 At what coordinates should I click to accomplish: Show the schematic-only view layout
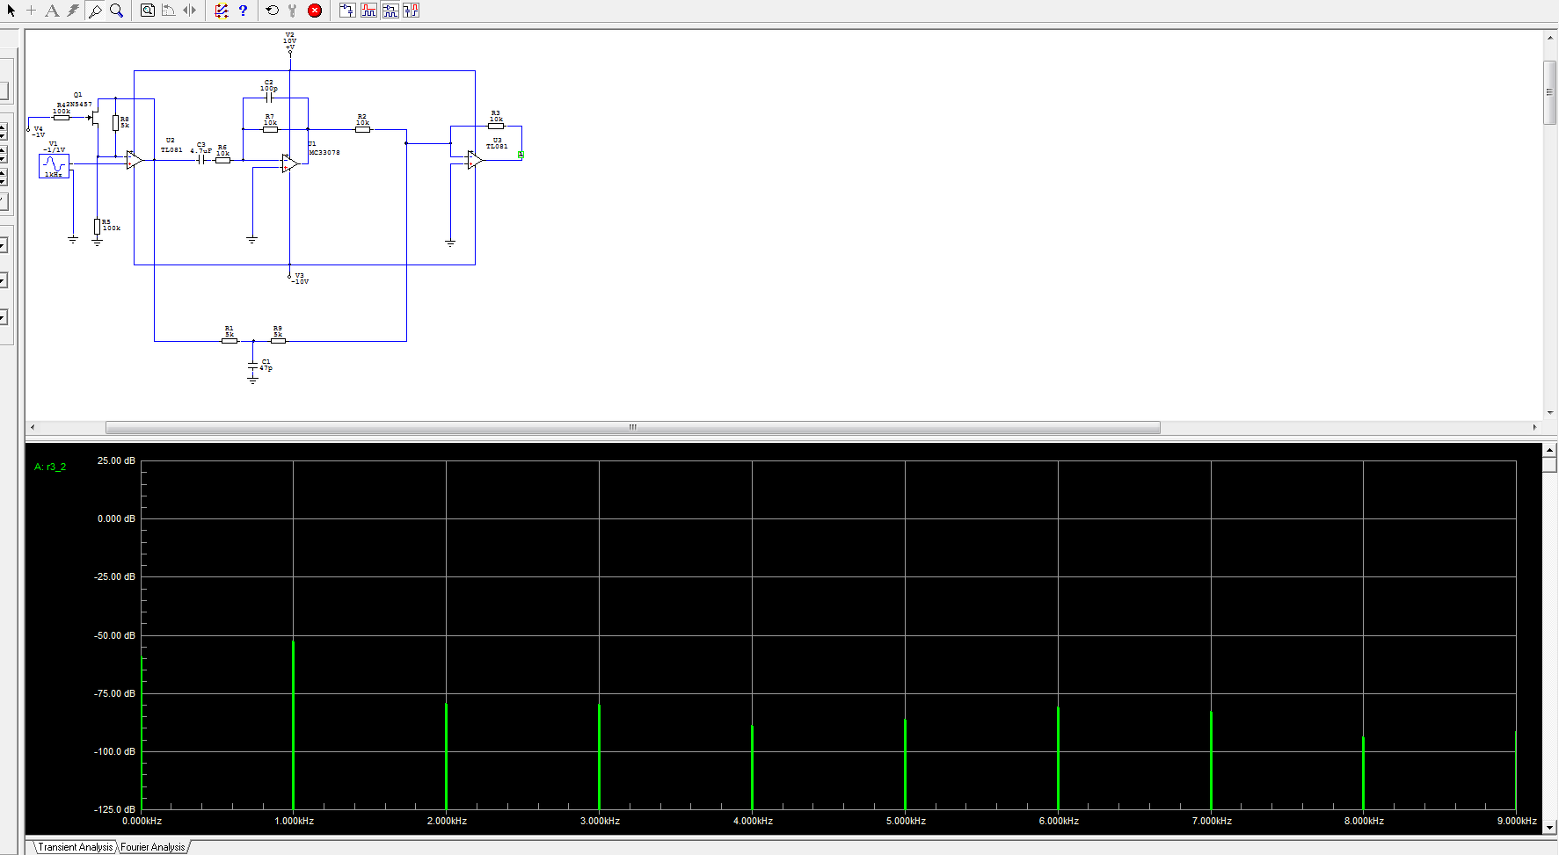point(347,11)
